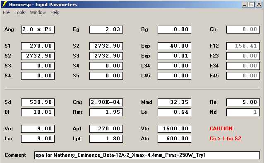The height and width of the screenshot is (163, 264).
Task: Click the second Exp field showing 0.01
Action: tap(175, 56)
